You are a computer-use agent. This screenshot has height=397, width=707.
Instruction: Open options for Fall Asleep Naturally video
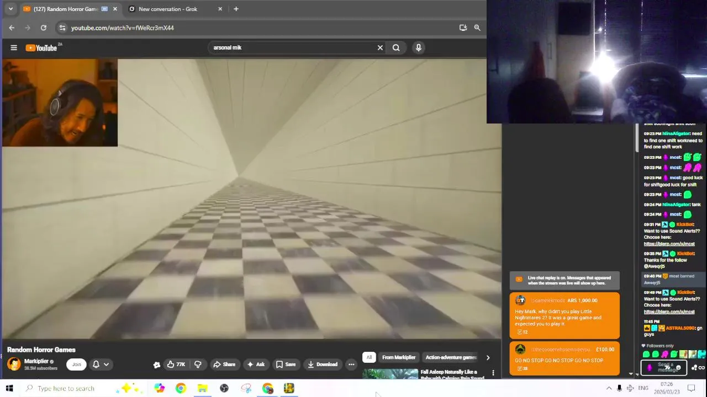[493, 373]
